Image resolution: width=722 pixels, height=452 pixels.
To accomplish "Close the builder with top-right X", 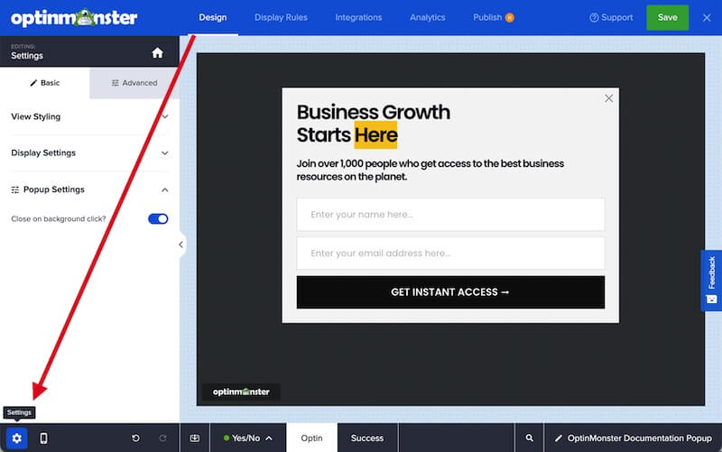I will tap(707, 17).
